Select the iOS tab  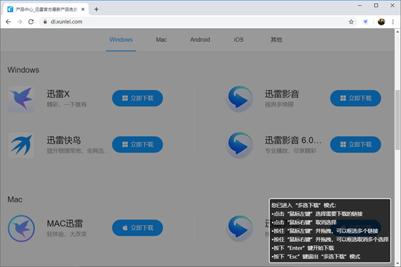238,39
